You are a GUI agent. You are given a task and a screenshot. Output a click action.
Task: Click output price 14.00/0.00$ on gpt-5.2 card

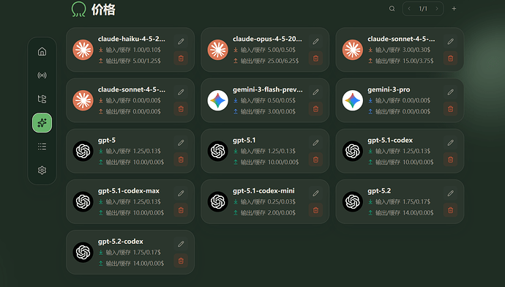tap(418, 212)
